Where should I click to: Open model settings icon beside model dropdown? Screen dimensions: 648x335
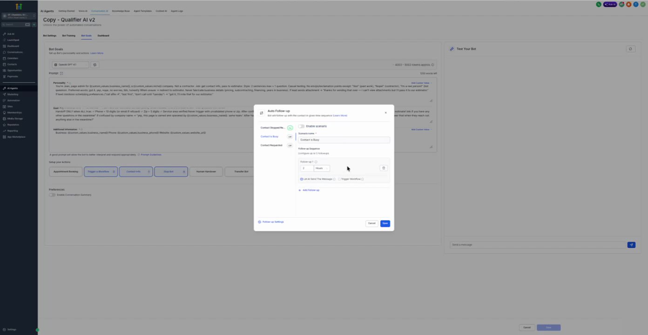click(x=95, y=65)
